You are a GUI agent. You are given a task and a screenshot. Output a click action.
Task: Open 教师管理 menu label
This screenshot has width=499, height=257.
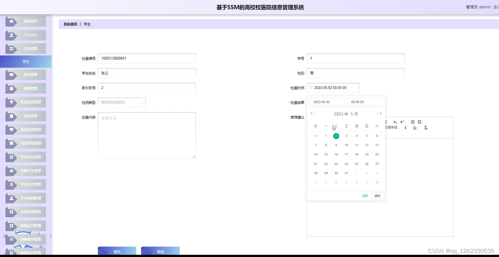tap(30, 88)
